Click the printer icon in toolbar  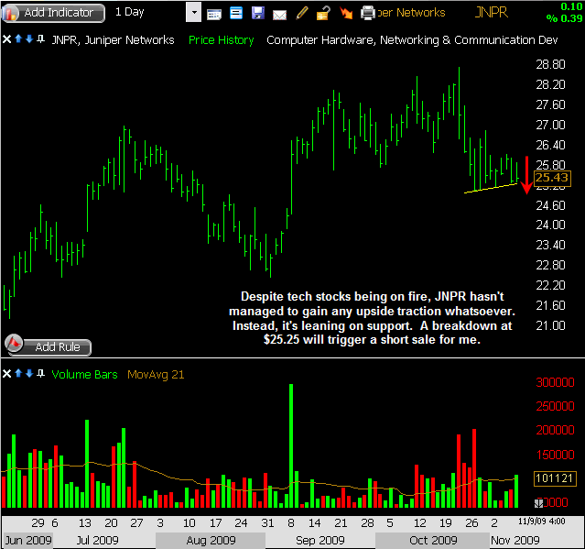pyautogui.click(x=368, y=13)
